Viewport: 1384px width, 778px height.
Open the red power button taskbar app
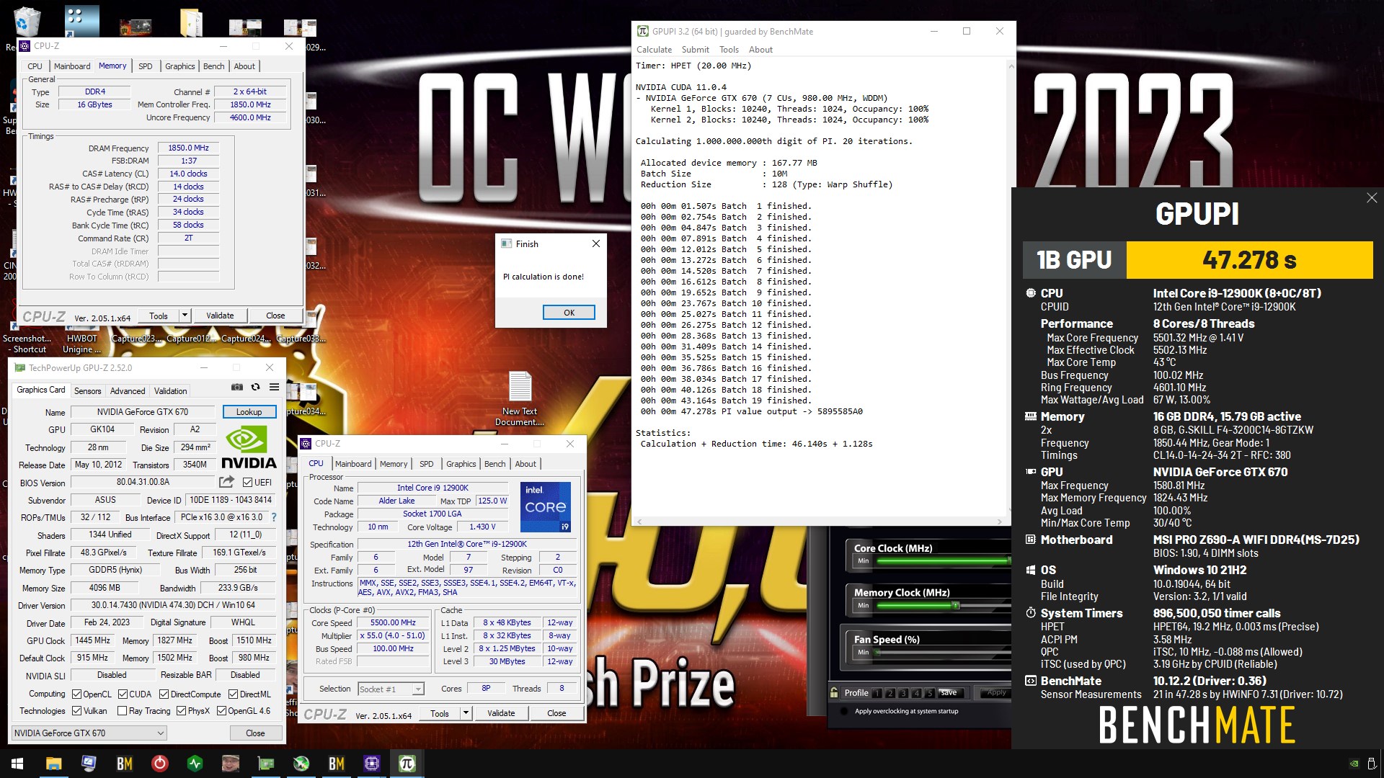[160, 764]
